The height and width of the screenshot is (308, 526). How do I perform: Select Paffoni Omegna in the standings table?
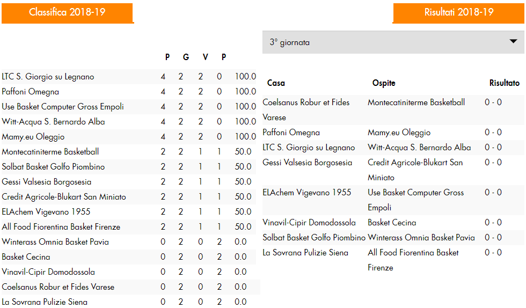click(x=129, y=92)
